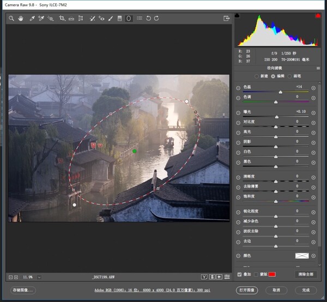
Task: Rotate image clockwise
Action: pyautogui.click(x=156, y=19)
